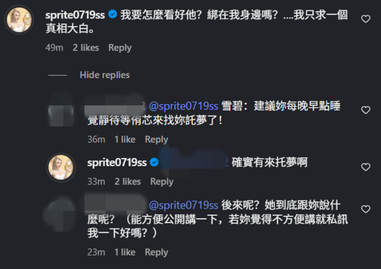Collapse thread with Hide replies
The image size is (381, 269).
click(x=104, y=75)
